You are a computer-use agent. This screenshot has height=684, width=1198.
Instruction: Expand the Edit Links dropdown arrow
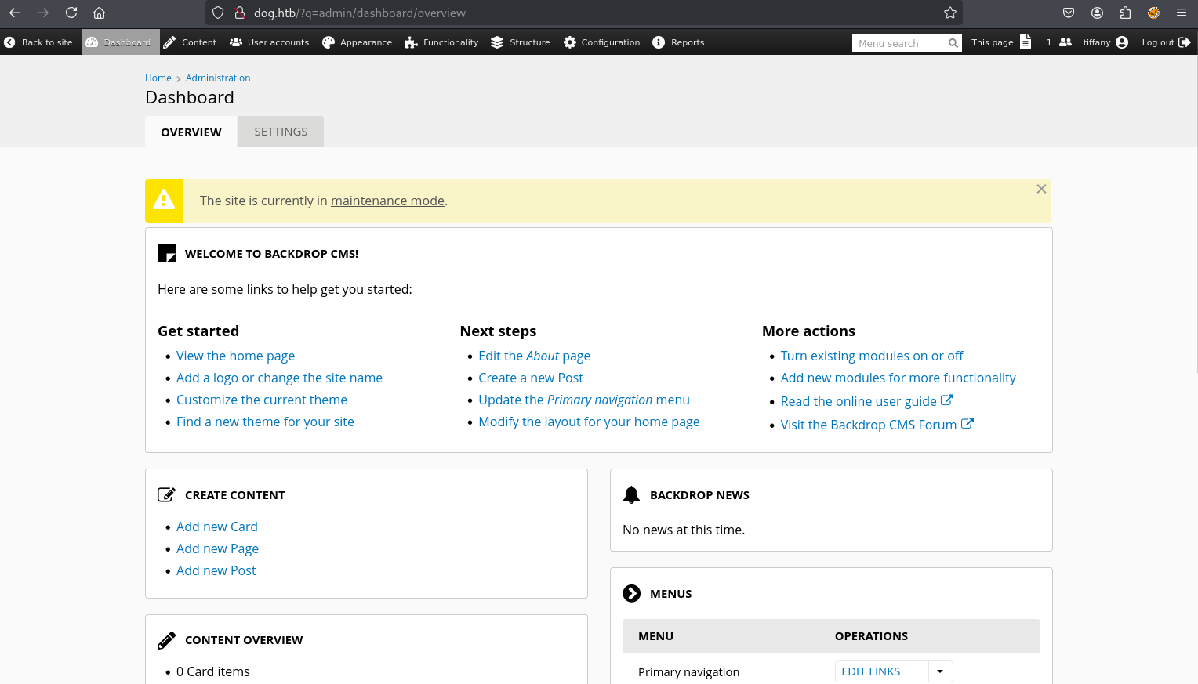click(x=940, y=671)
